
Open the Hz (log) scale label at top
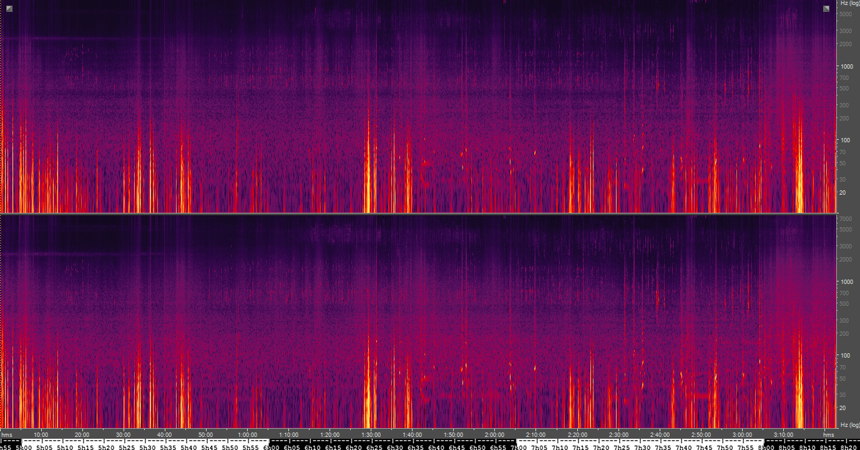(x=849, y=4)
